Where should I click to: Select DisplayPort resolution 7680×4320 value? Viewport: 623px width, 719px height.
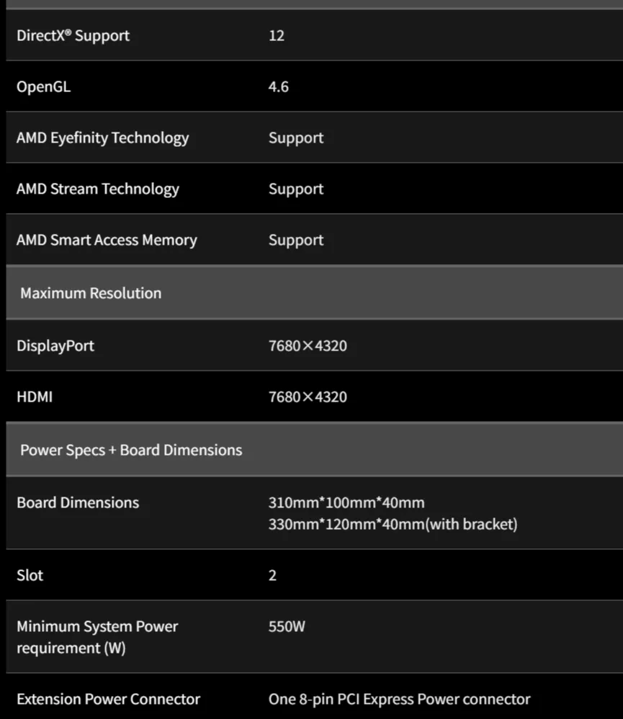308,345
